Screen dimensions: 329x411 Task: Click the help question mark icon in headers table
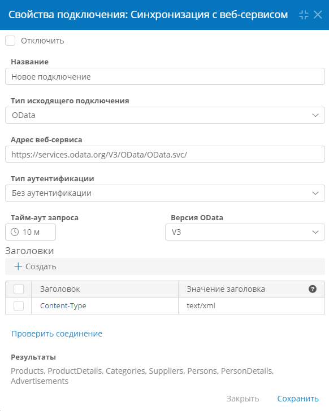click(313, 289)
